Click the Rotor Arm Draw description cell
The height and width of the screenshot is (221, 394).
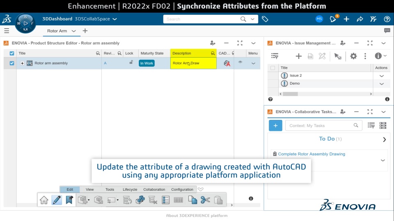(193, 63)
